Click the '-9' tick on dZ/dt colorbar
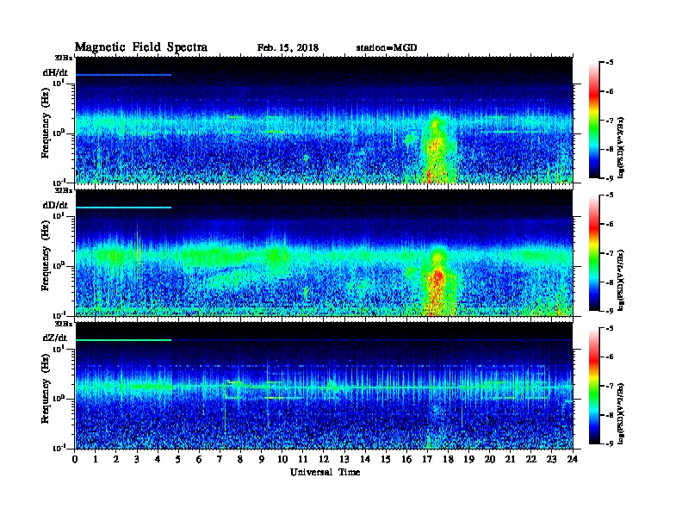 (x=610, y=443)
